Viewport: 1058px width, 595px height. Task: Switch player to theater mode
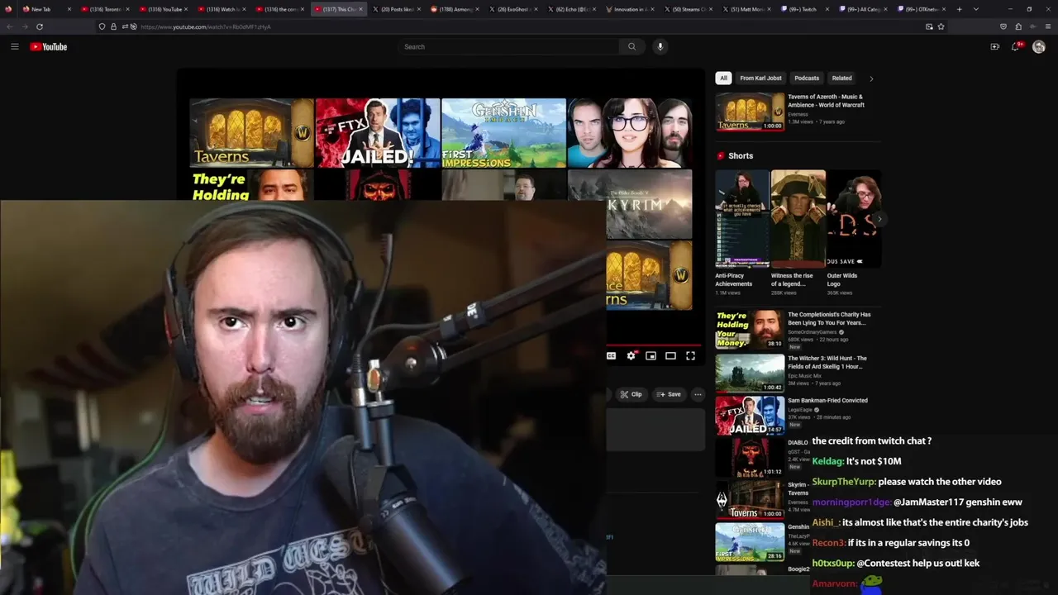pos(670,355)
